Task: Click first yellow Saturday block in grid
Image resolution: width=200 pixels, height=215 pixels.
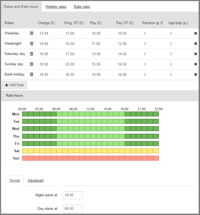Action: 25,151
